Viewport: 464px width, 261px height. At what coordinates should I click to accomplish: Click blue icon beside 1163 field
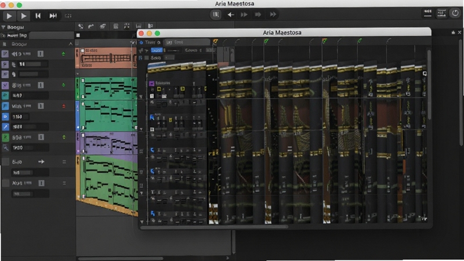click(5, 117)
